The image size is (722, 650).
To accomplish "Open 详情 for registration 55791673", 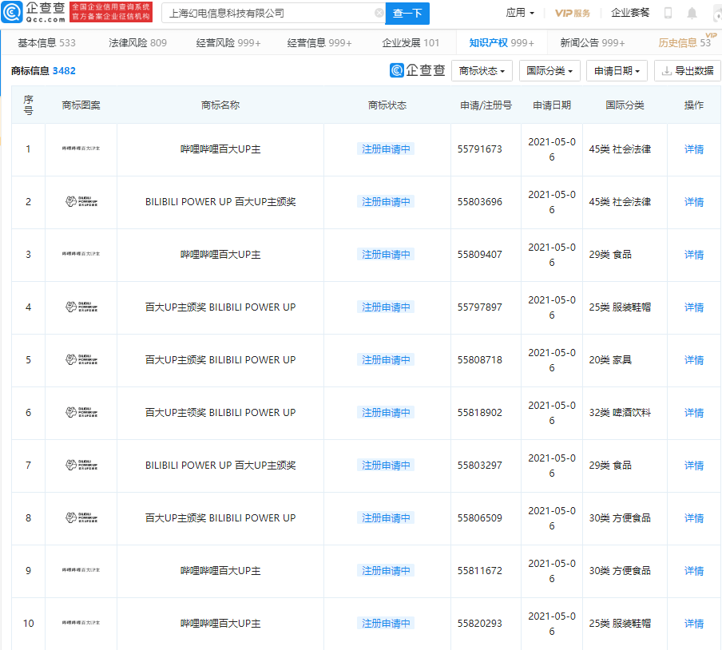I will 694,149.
